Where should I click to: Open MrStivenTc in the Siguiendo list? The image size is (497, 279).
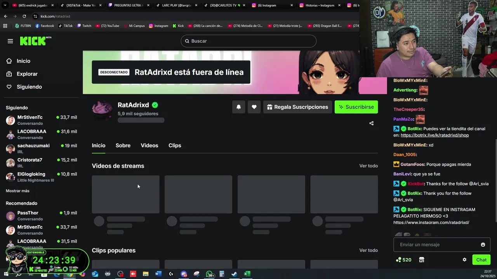(x=41, y=120)
